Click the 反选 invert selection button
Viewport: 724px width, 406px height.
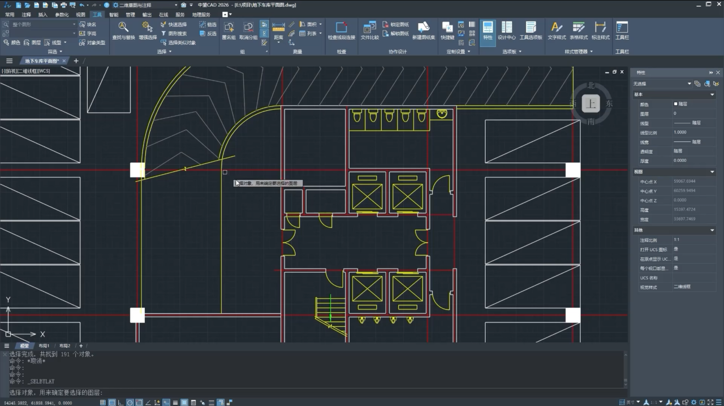[208, 33]
